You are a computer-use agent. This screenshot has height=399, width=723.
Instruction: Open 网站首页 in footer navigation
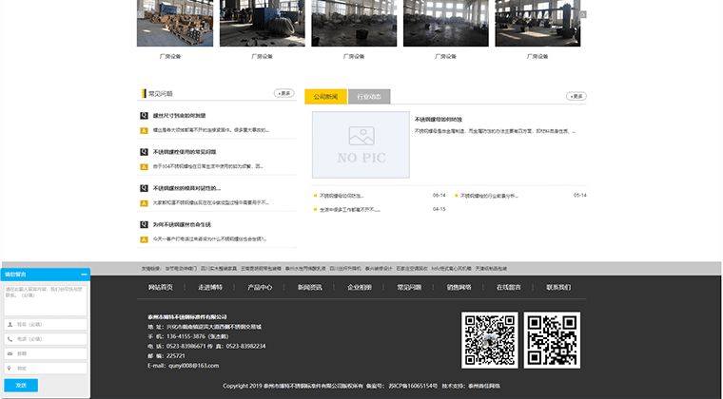coord(161,286)
